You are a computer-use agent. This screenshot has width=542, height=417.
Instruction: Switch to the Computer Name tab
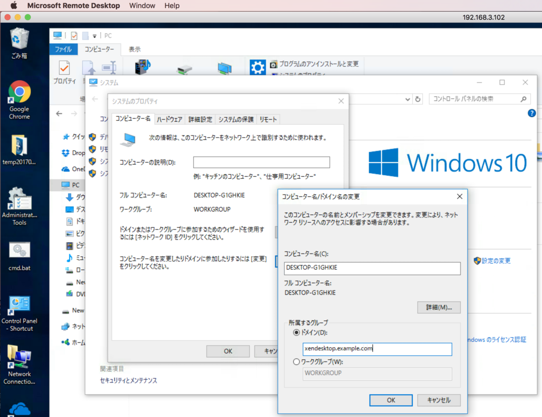click(133, 119)
